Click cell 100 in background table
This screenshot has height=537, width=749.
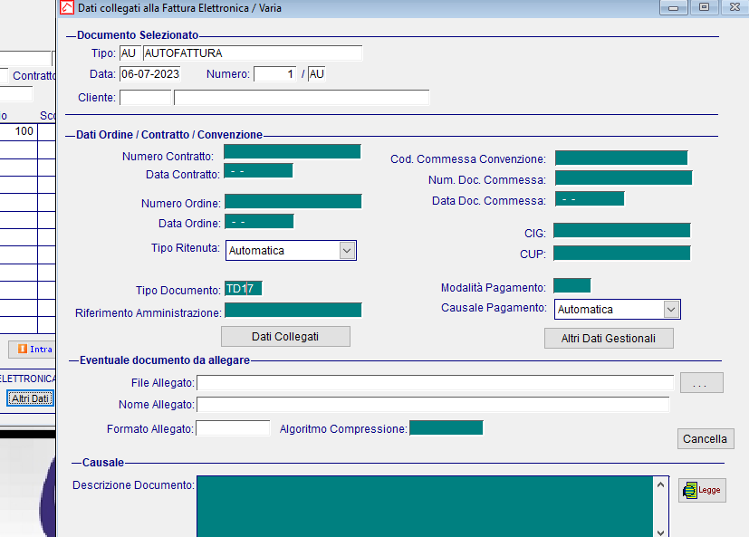point(19,131)
